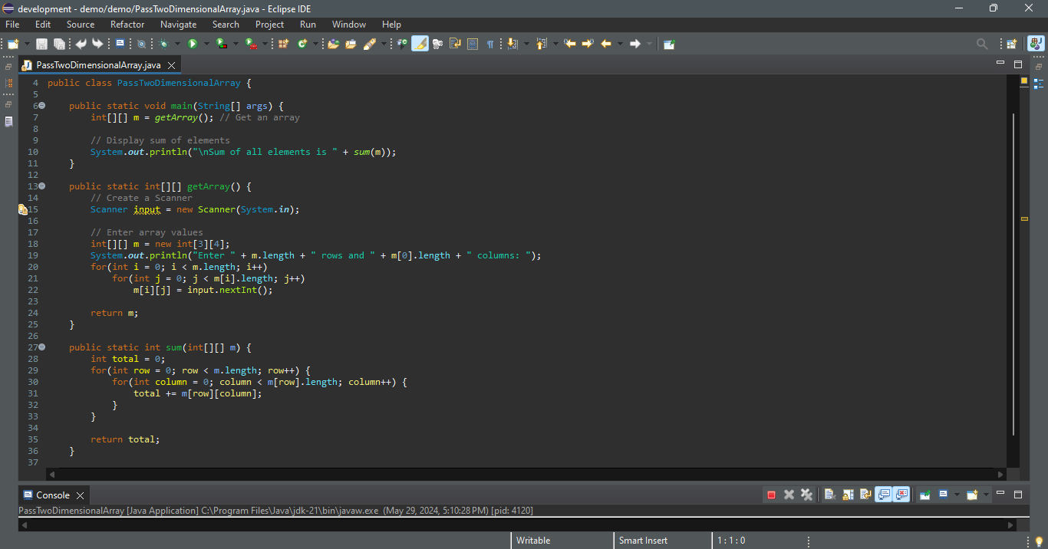Screen dimensions: 1048x549
Task: Click the warning marker on line 15
Action: point(23,209)
